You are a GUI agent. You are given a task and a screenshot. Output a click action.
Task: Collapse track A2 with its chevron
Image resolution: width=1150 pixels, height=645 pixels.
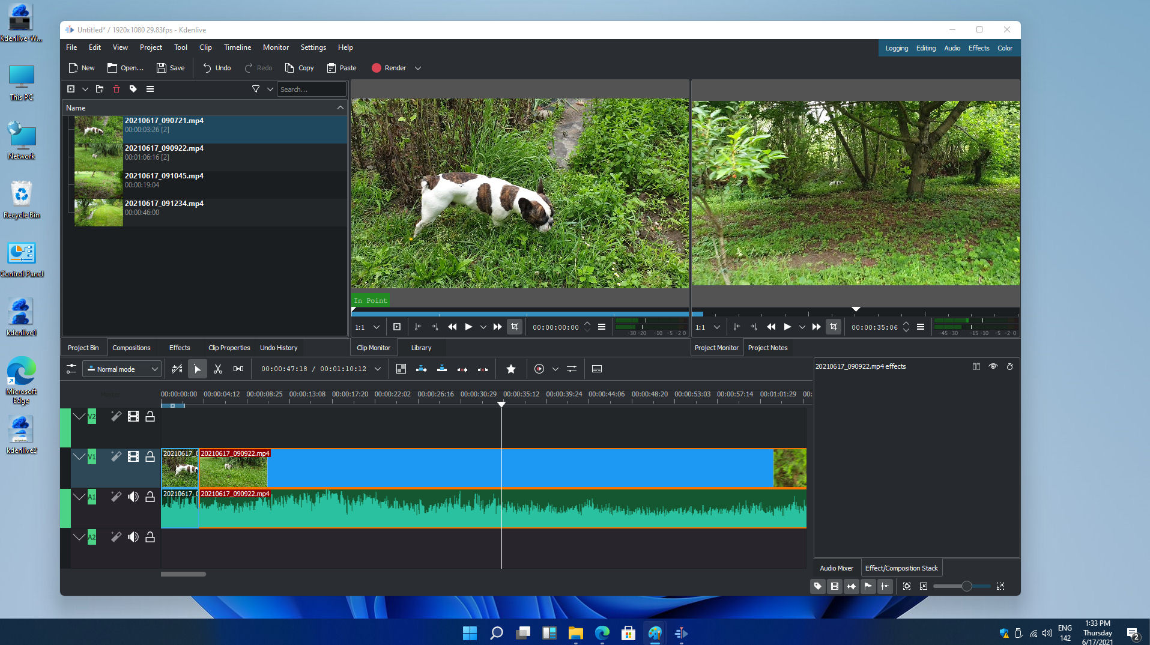[x=79, y=537]
